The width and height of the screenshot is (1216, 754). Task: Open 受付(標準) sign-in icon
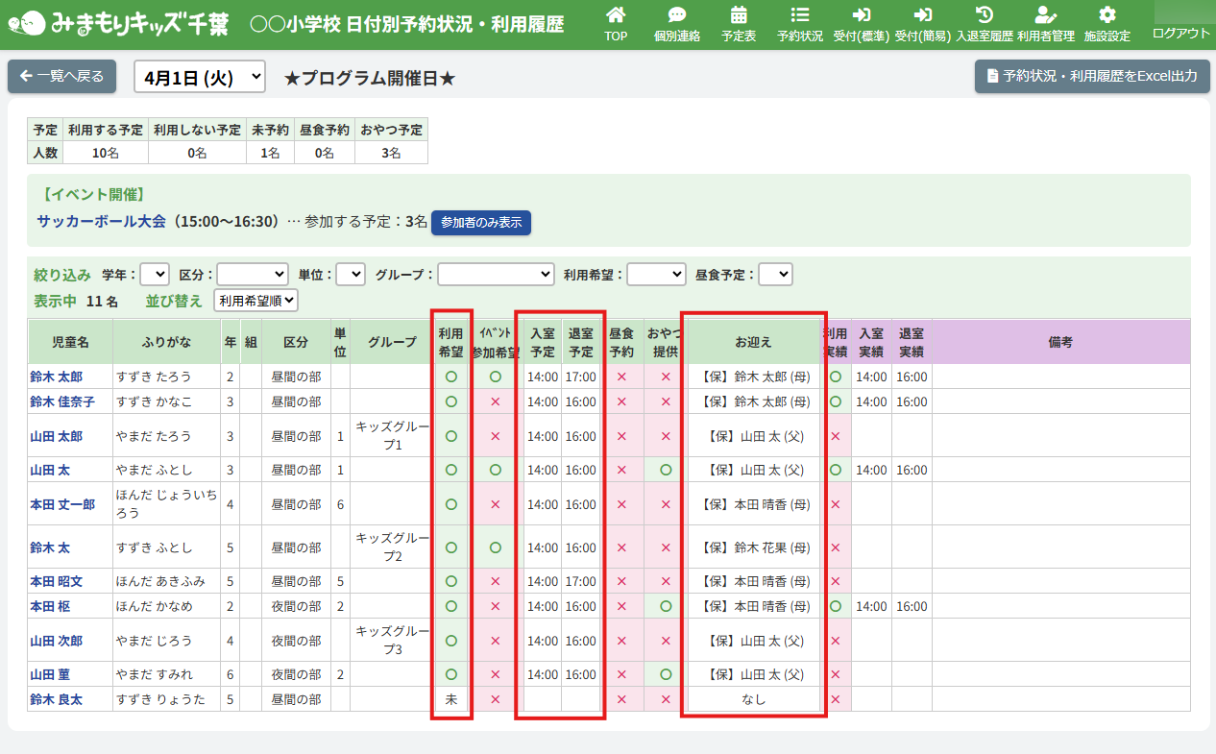coord(861,15)
